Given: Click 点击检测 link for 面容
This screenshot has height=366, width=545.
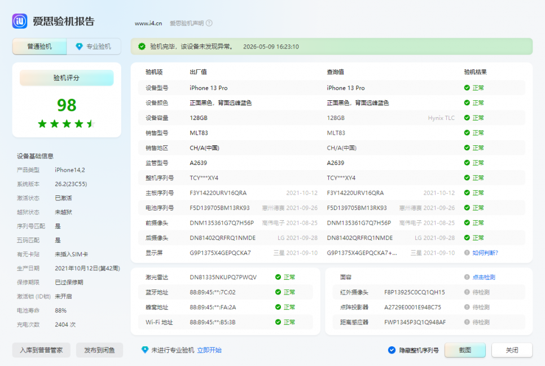Looking at the screenshot, I should coord(484,277).
